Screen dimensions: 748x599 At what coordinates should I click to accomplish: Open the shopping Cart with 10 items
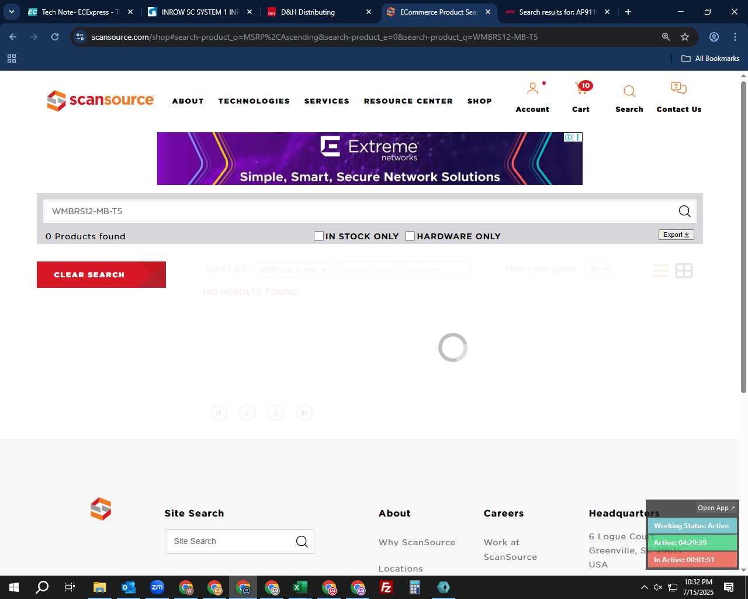(x=583, y=88)
